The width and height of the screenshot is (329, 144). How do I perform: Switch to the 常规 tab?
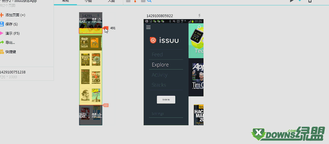point(65,1)
